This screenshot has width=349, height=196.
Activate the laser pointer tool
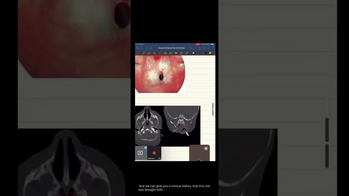[x=187, y=53]
